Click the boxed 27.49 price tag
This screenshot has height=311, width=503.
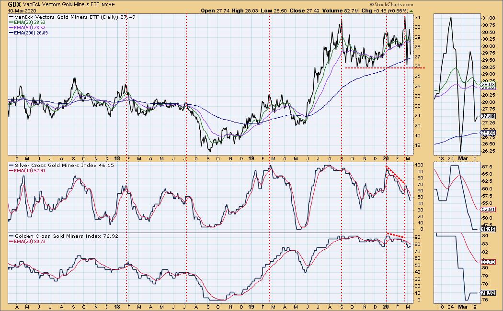click(488, 117)
